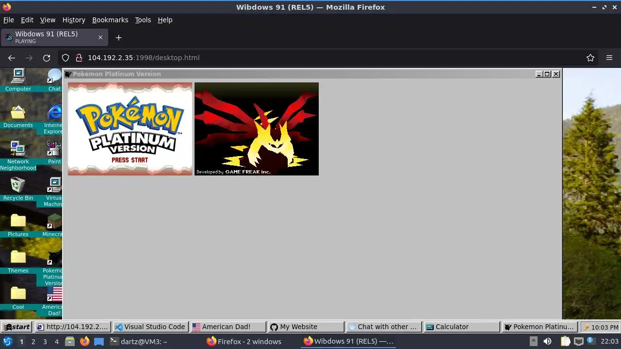Open the file manager panel launcher
The width and height of the screenshot is (621, 349).
pos(70,341)
